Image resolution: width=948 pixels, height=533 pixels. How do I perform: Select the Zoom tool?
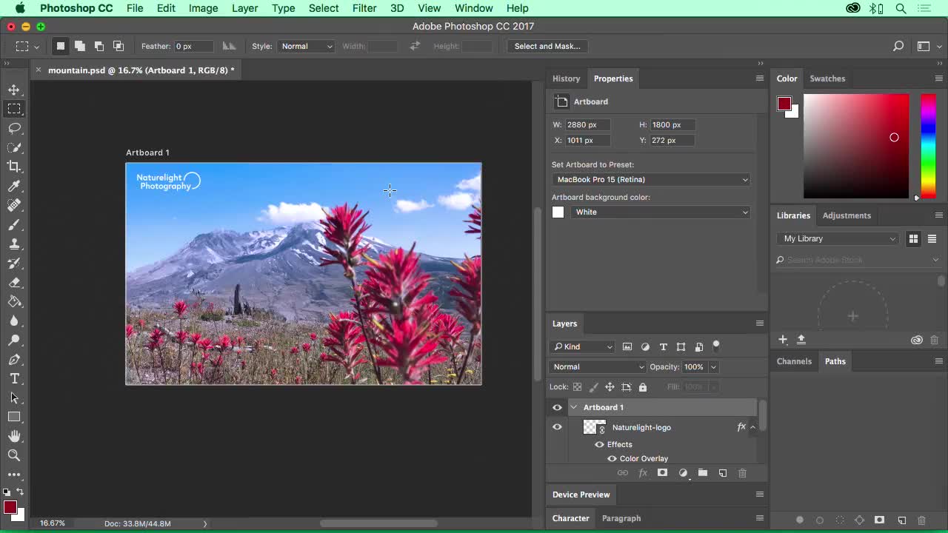coord(15,455)
